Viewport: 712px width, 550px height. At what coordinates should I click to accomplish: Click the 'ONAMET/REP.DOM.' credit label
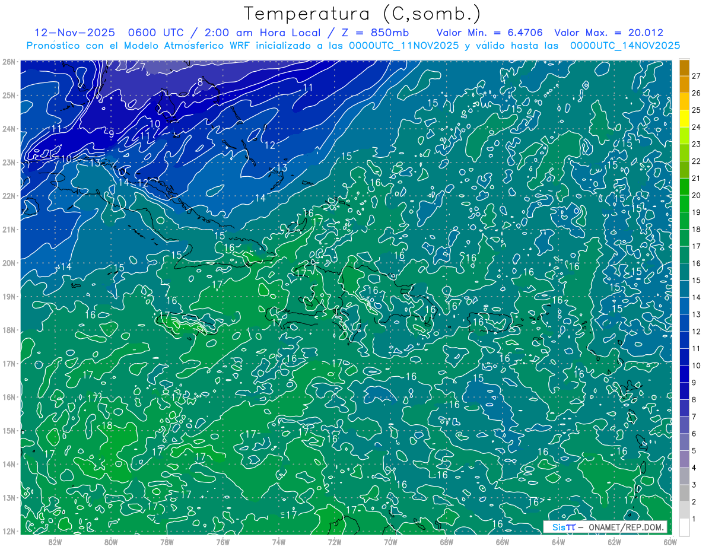coord(626,527)
